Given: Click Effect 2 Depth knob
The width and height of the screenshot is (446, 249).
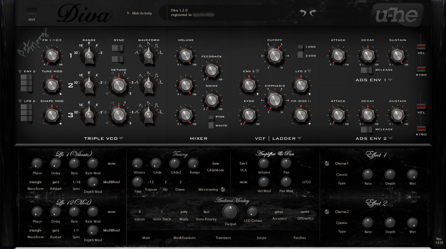Looking at the screenshot, I should (390, 222).
